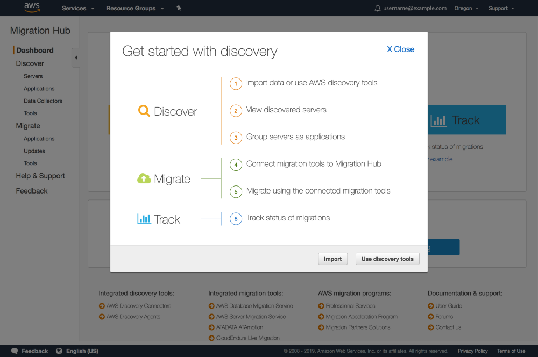
Task: Select Dashboard in the sidebar
Action: pos(35,51)
